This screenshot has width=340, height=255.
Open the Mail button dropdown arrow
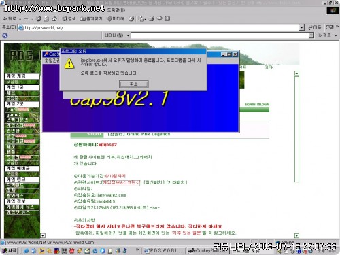pyautogui.click(x=145, y=19)
